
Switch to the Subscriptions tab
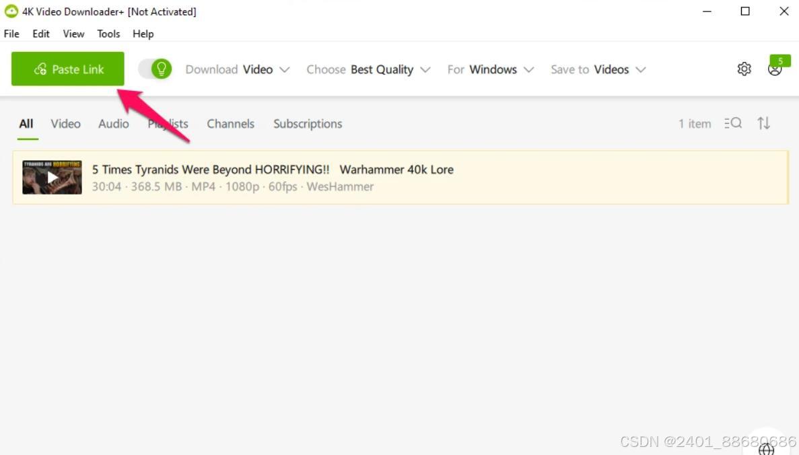pos(308,124)
